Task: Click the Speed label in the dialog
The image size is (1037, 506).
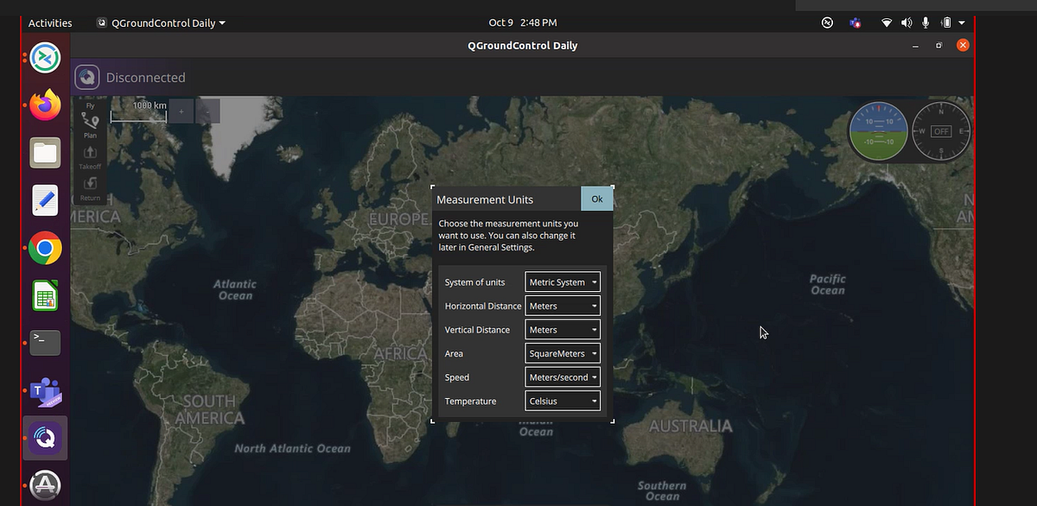Action: (457, 377)
